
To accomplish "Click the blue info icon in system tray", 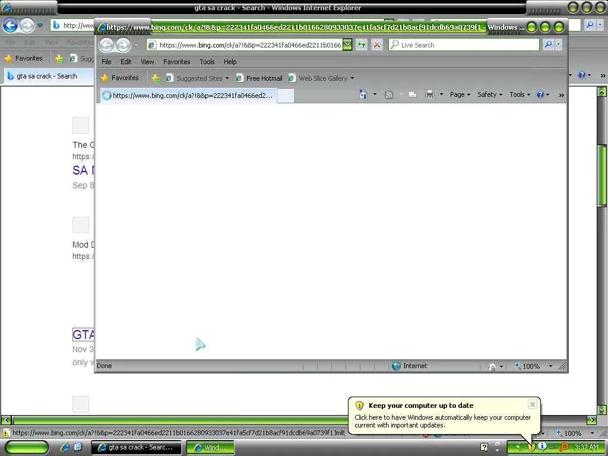I will pyautogui.click(x=543, y=446).
